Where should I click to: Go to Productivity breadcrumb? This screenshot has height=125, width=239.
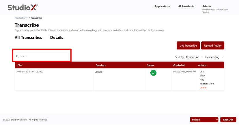(x=21, y=18)
